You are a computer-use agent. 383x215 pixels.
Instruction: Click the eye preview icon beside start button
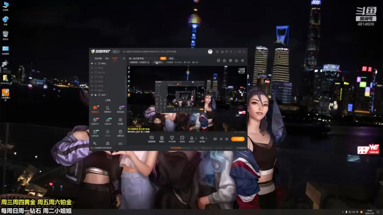point(221,139)
